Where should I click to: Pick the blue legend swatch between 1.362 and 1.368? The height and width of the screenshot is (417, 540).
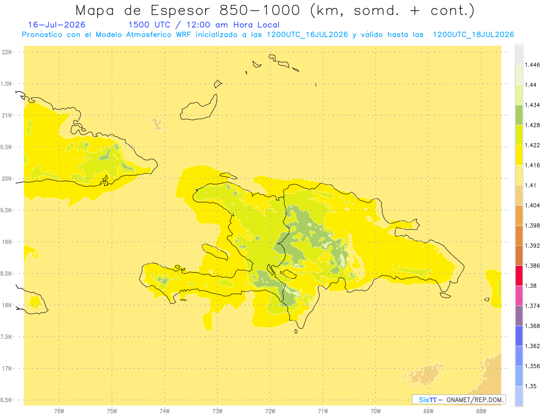point(519,336)
